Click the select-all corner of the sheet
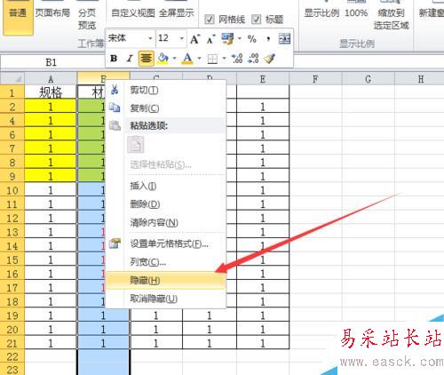Viewport: 444px width, 375px height. point(12,79)
